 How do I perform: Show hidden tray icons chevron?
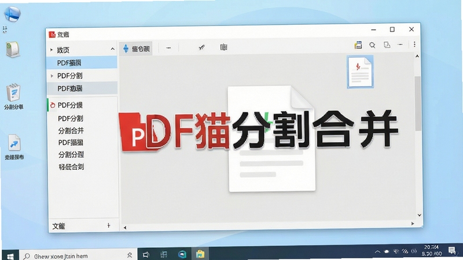pyautogui.click(x=377, y=252)
